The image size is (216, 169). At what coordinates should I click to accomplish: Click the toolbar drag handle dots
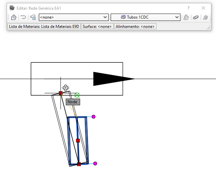[8, 17]
